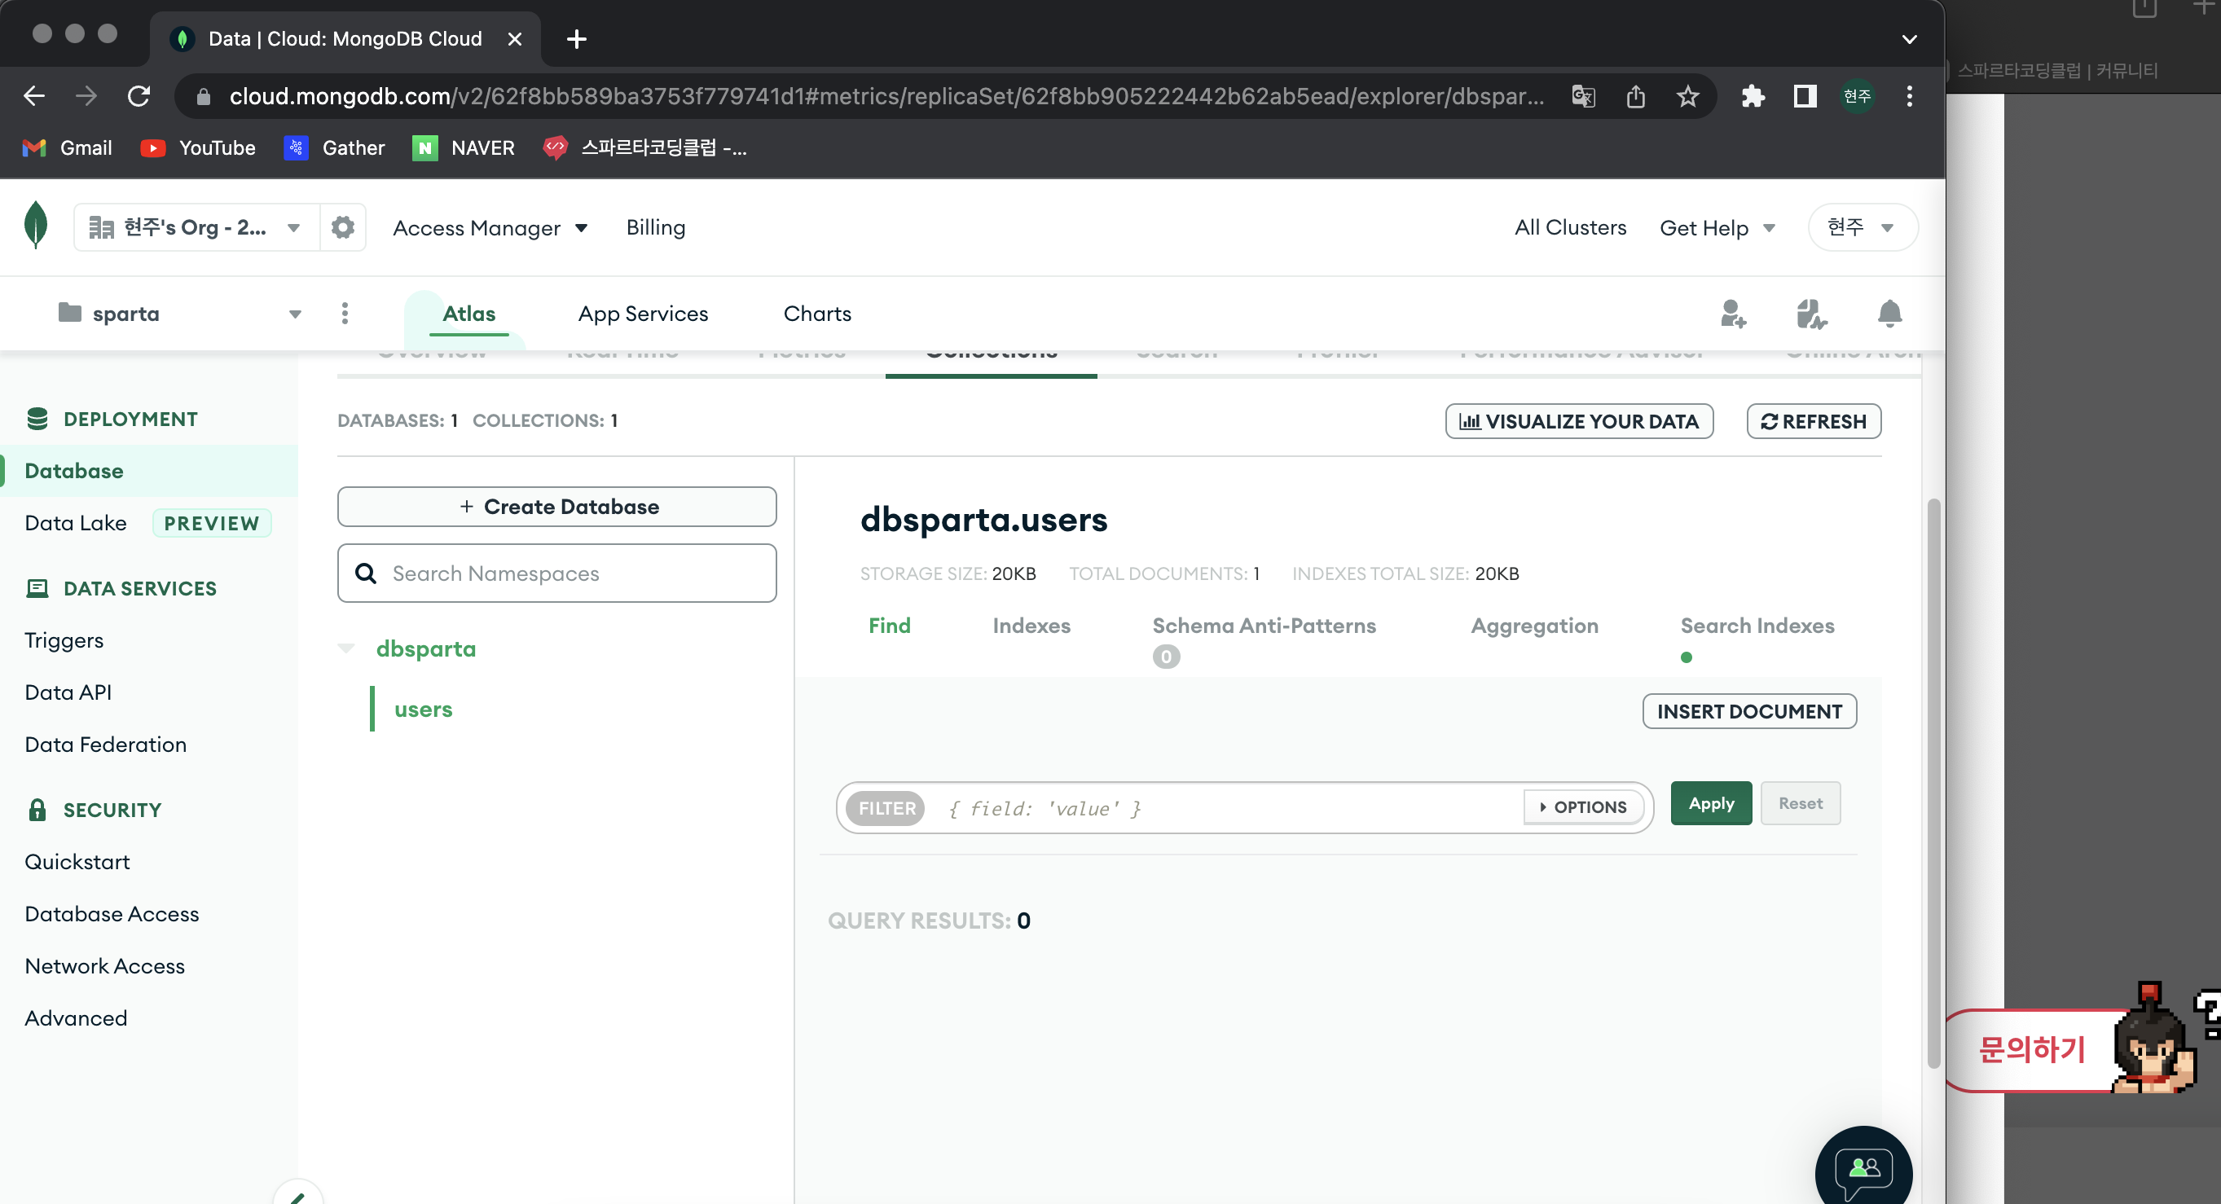Open the Chrome profile avatar
This screenshot has height=1204, width=2221.
pyautogui.click(x=1857, y=95)
